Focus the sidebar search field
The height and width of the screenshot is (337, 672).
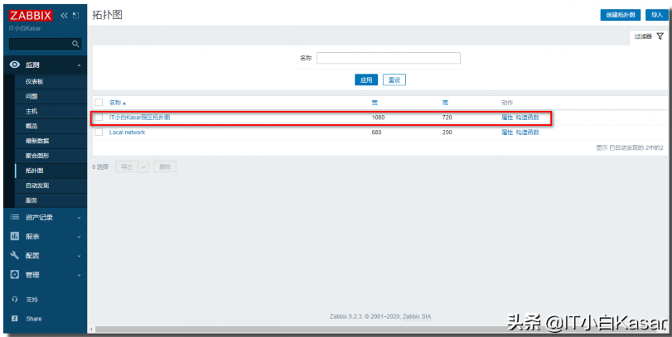click(45, 44)
